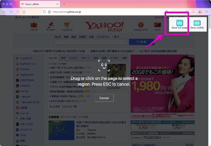Click the Save full page button
The width and height of the screenshot is (211, 146).
(179, 24)
